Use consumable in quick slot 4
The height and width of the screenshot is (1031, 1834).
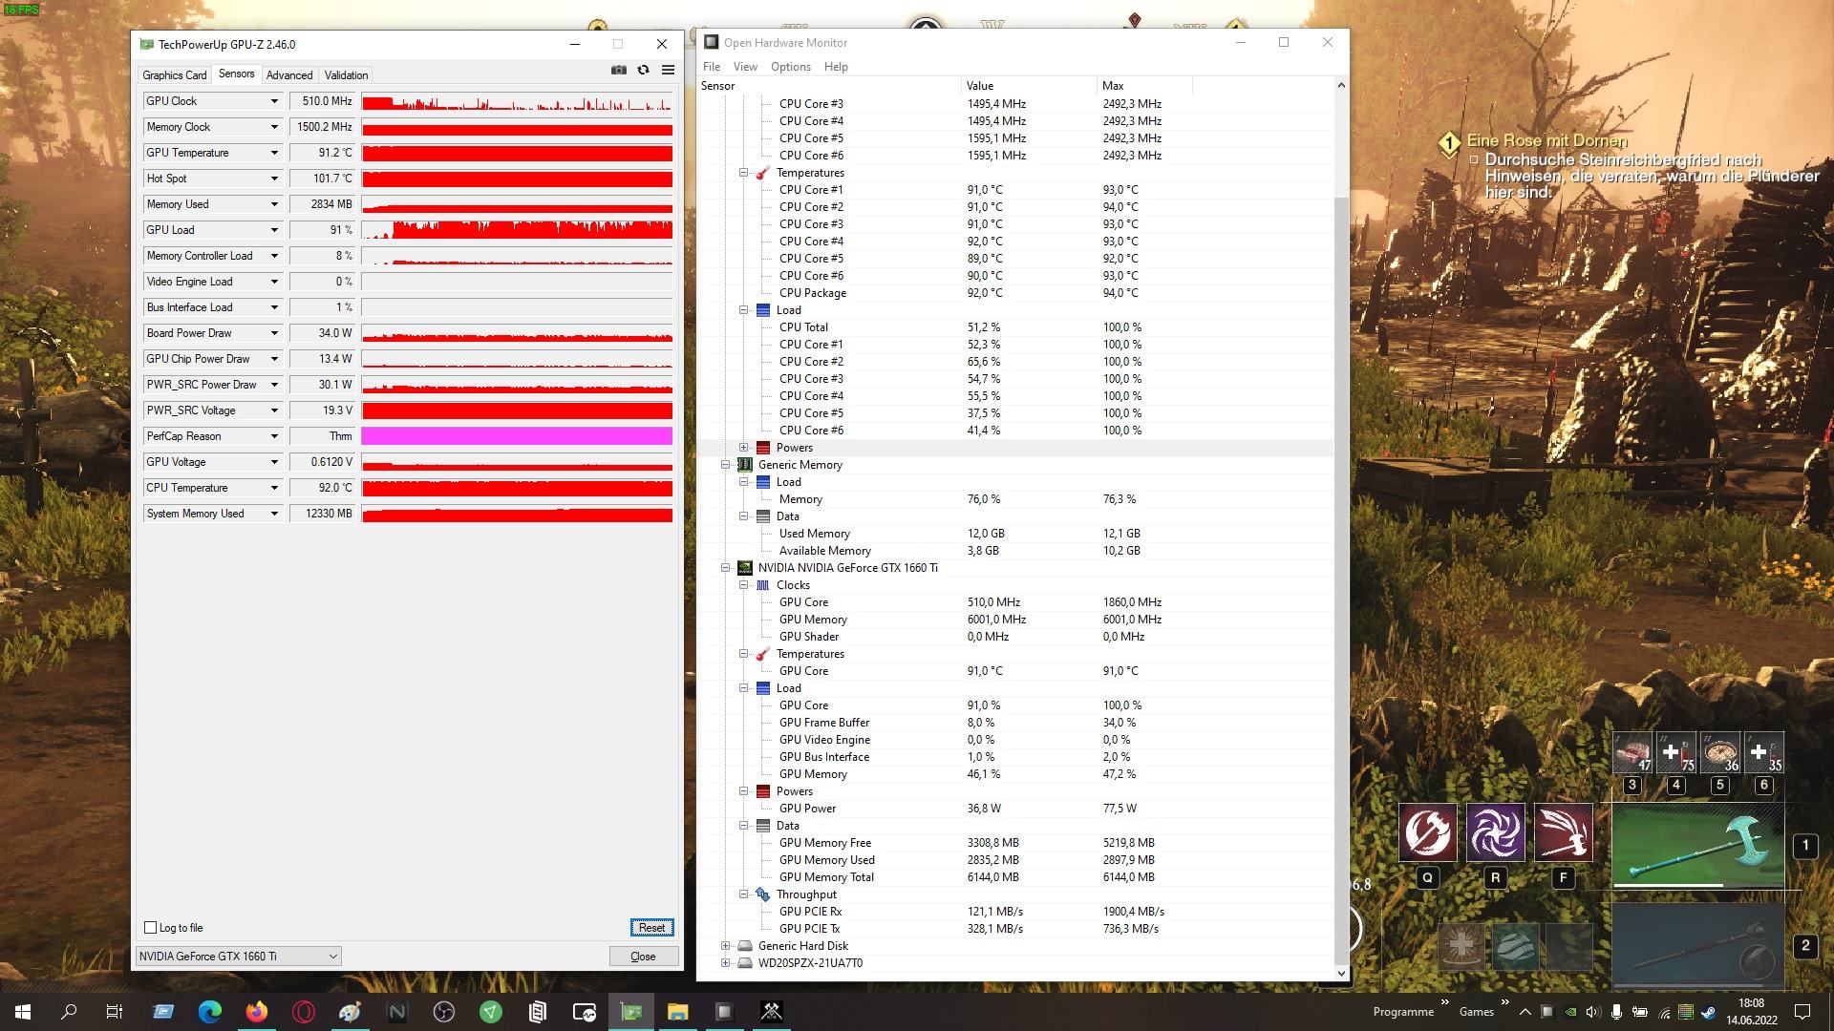[x=1676, y=752]
